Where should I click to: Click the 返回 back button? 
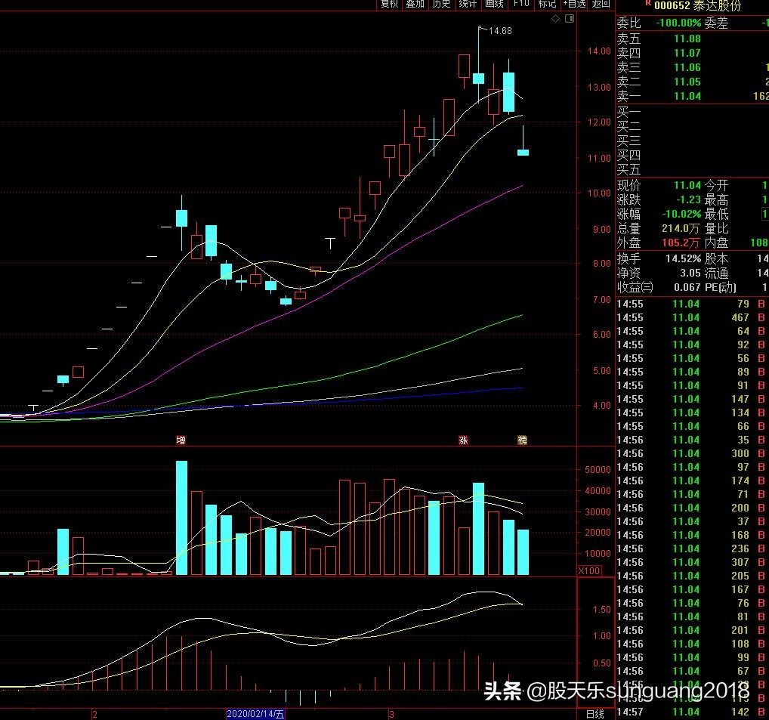coord(601,4)
